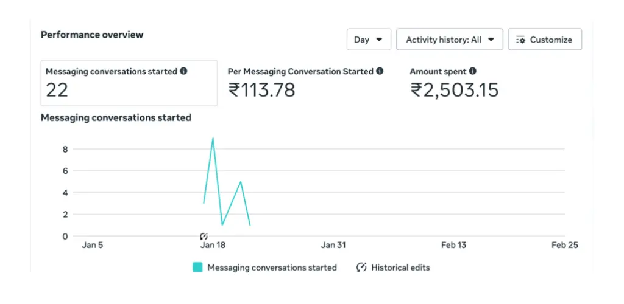Click Historical edits legend icon
This screenshot has width=624, height=304.
click(361, 267)
